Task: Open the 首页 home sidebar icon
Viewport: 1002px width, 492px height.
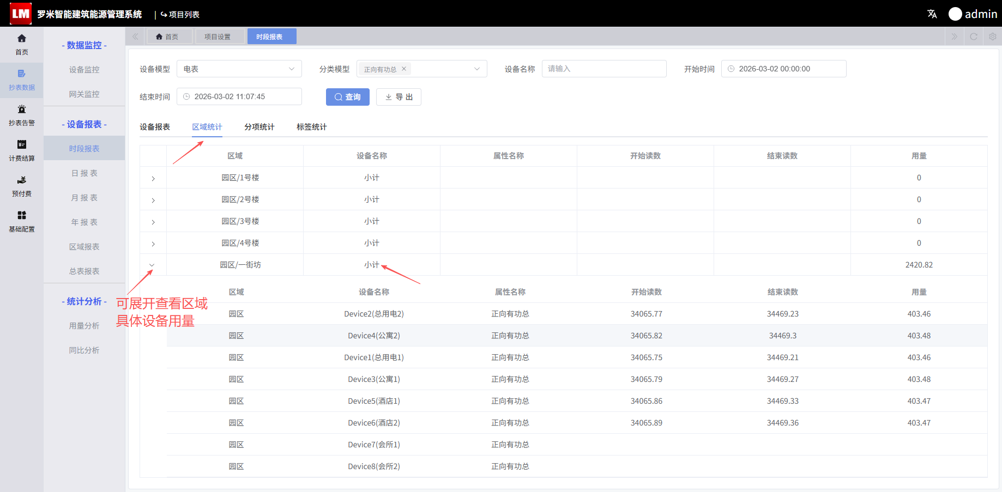Action: [x=22, y=44]
